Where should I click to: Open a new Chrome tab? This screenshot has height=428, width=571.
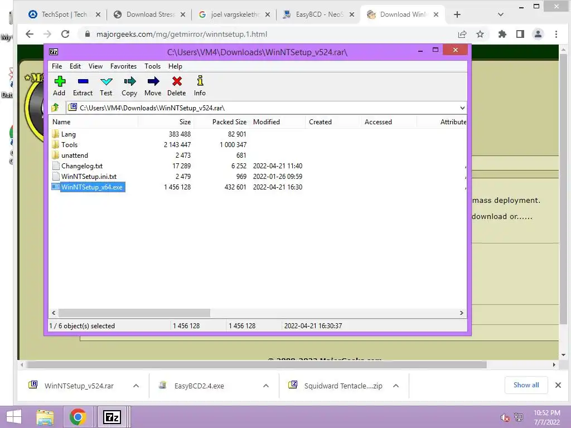tap(457, 14)
